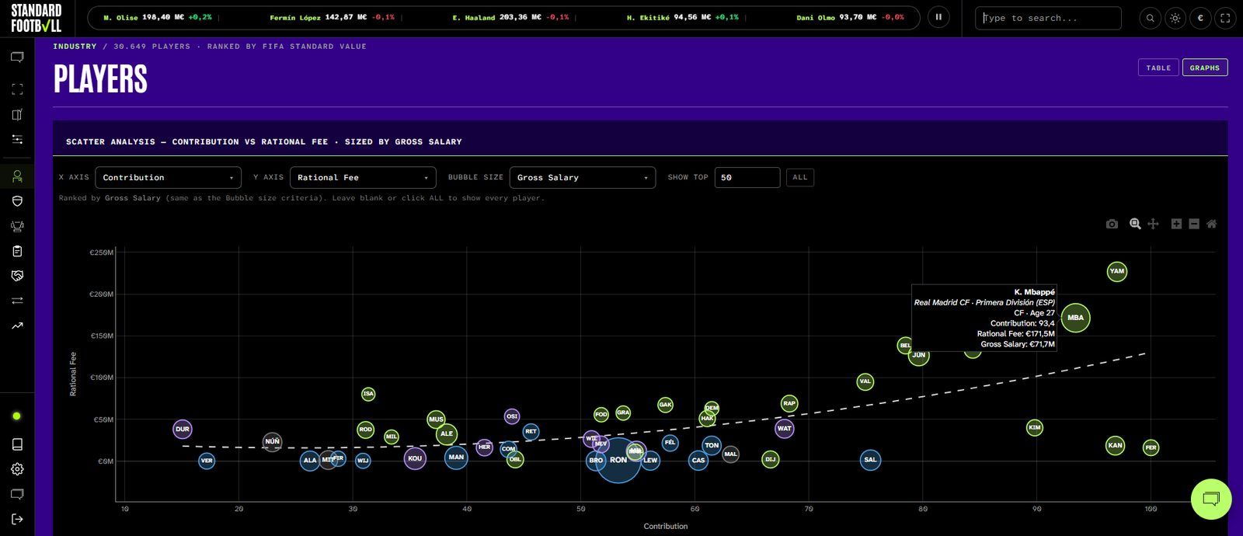This screenshot has height=536, width=1243.
Task: Enter fullscreen via the top-right expand icon
Action: coord(1225,18)
